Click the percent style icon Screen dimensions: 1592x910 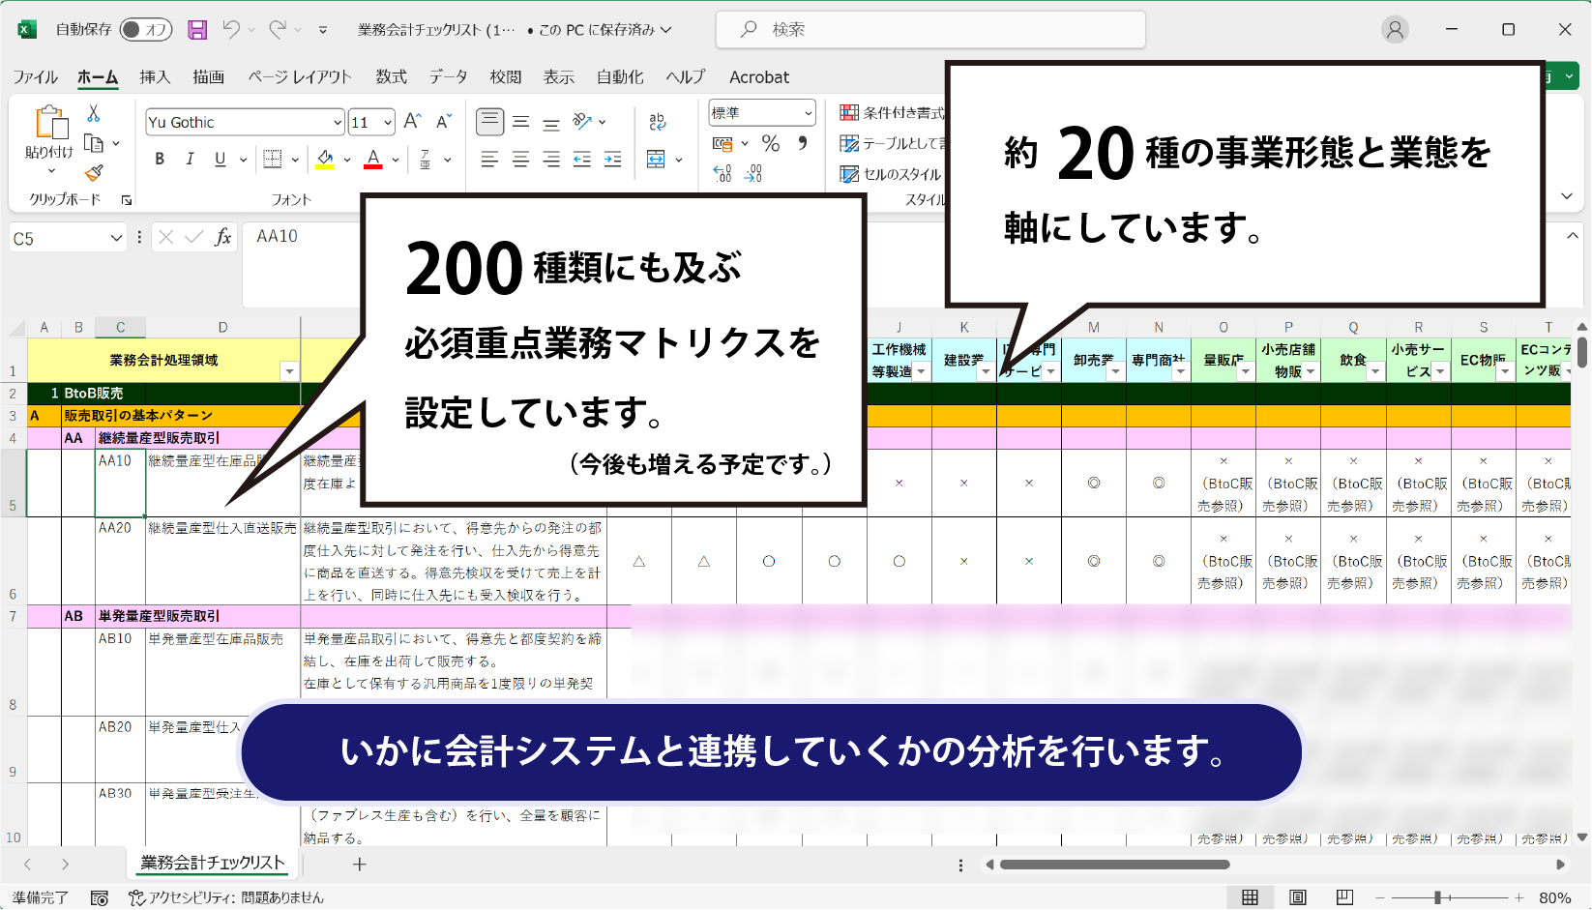(x=771, y=144)
